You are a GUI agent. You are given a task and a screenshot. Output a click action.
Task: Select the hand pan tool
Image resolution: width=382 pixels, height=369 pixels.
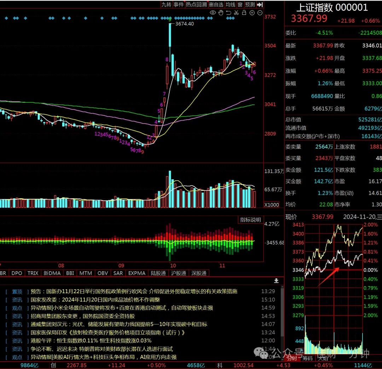(221, 13)
